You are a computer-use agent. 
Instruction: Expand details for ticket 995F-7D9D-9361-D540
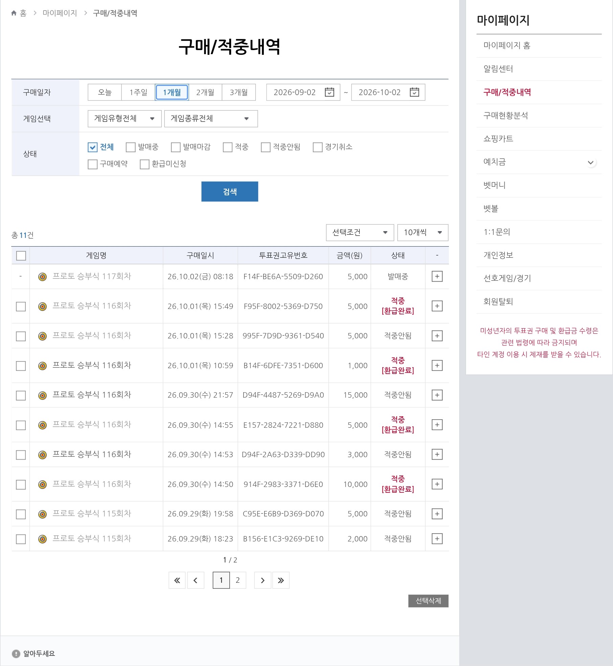click(x=437, y=336)
